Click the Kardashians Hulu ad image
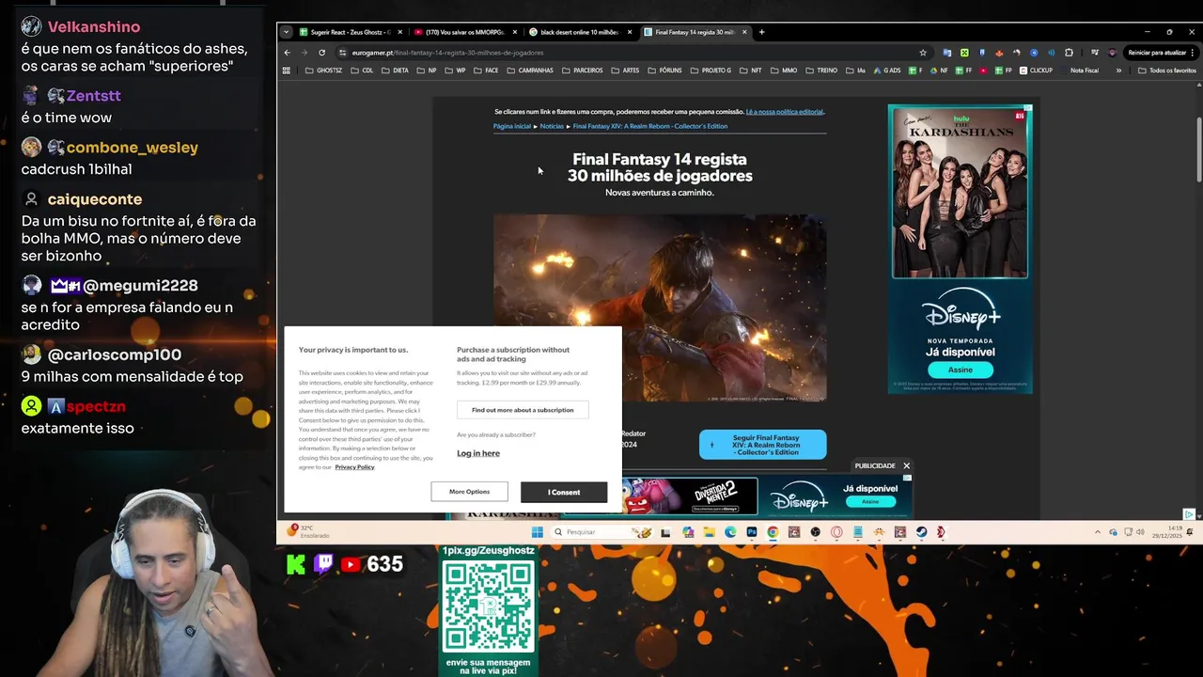The height and width of the screenshot is (677, 1203). (960, 193)
